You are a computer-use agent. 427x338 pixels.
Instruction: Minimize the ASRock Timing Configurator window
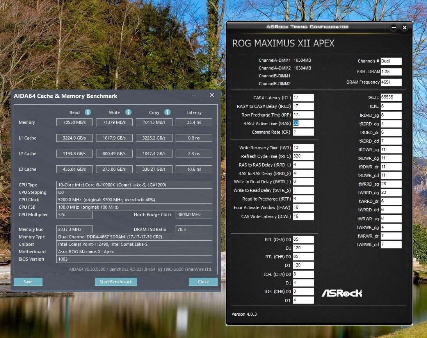tap(393, 27)
